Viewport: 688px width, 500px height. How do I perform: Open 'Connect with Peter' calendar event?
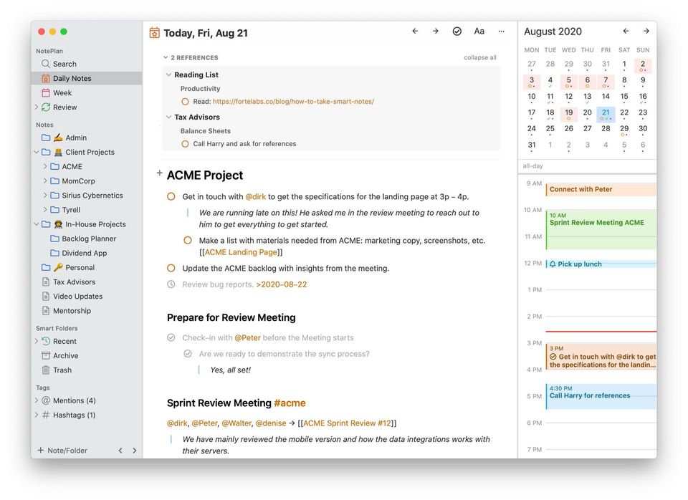pyautogui.click(x=601, y=190)
